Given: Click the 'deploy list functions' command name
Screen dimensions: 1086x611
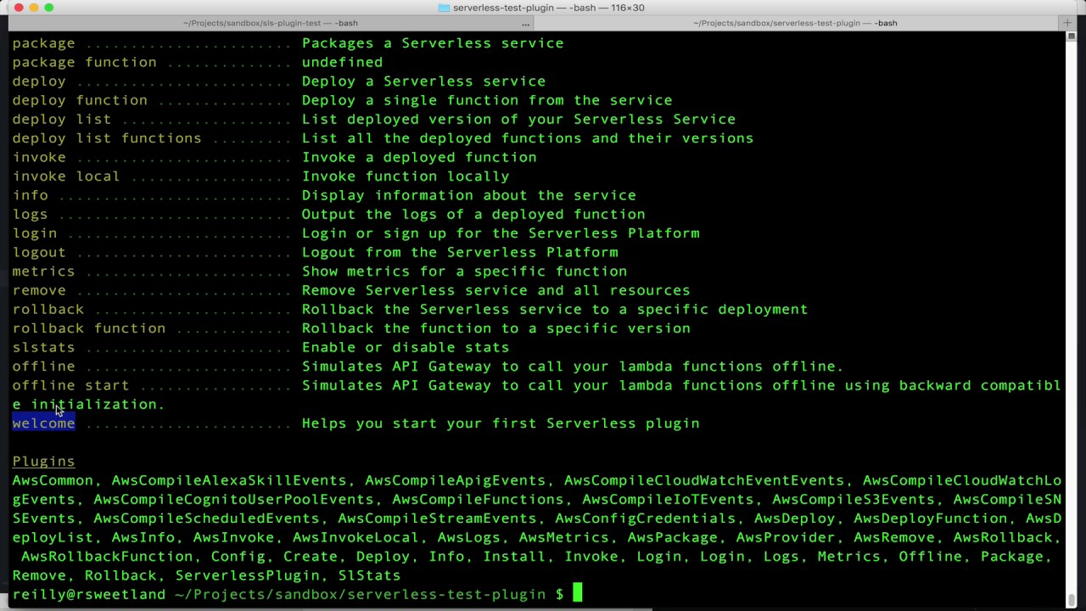Looking at the screenshot, I should (x=107, y=138).
